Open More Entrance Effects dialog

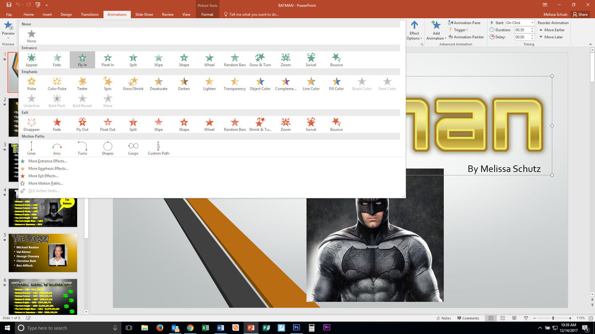click(x=47, y=161)
